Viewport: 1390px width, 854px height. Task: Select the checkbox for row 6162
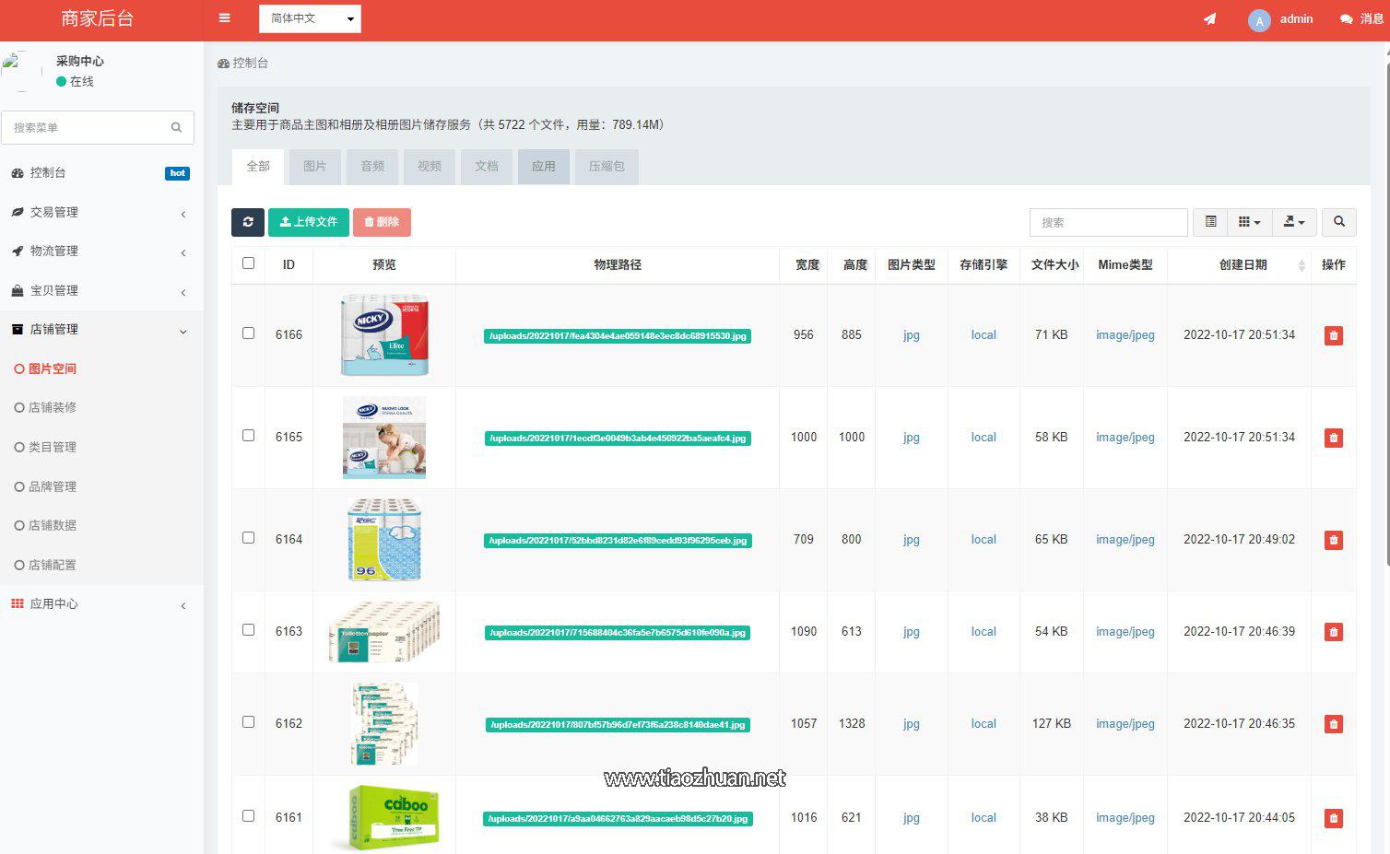click(x=248, y=721)
